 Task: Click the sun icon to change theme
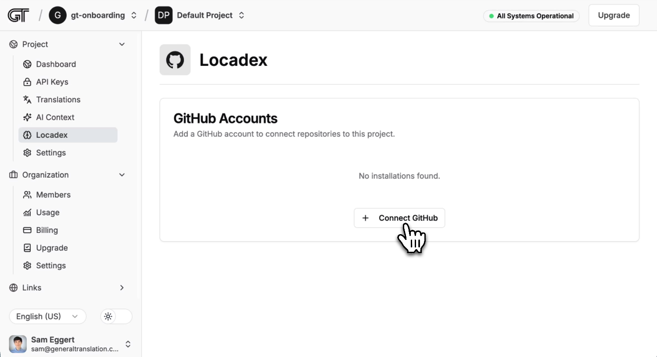point(108,316)
